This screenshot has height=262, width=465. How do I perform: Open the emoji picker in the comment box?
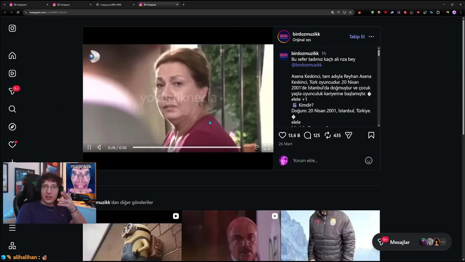pyautogui.click(x=369, y=160)
